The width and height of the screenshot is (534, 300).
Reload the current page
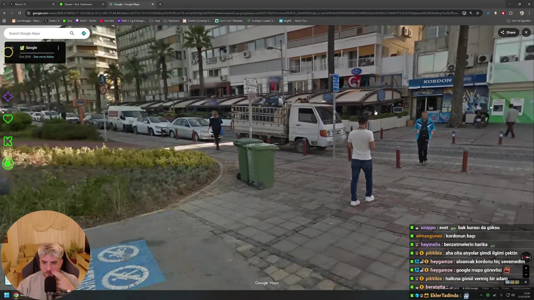coord(19,13)
